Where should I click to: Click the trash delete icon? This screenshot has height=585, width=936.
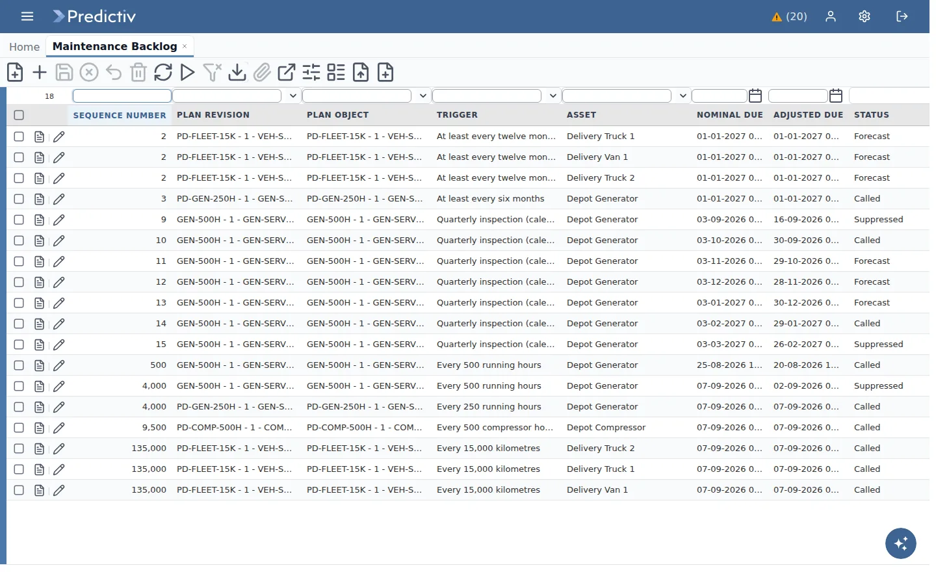tap(138, 72)
